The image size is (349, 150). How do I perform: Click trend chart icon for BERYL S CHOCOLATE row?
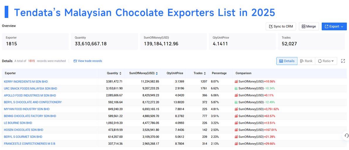[236, 102]
